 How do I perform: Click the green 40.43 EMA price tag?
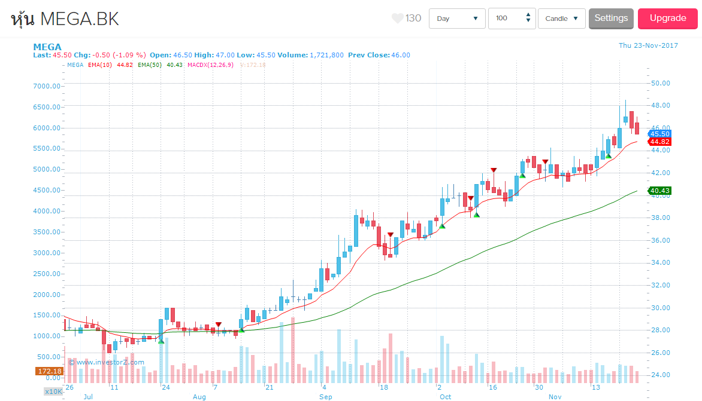click(x=659, y=191)
